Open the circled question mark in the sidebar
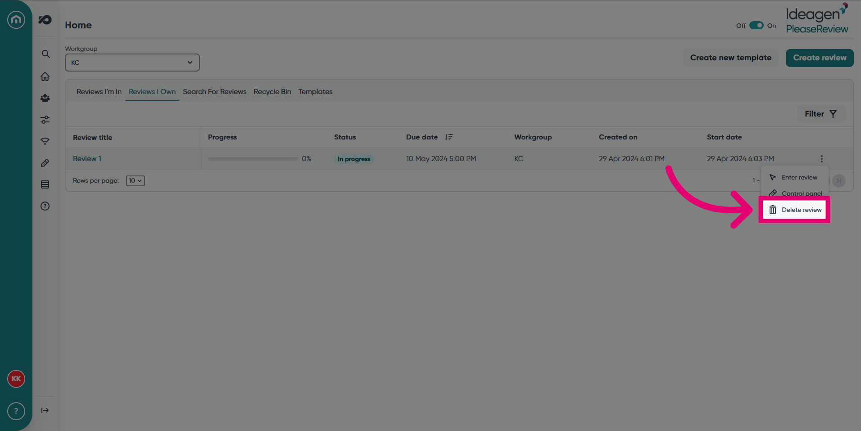This screenshot has height=431, width=861. [45, 206]
